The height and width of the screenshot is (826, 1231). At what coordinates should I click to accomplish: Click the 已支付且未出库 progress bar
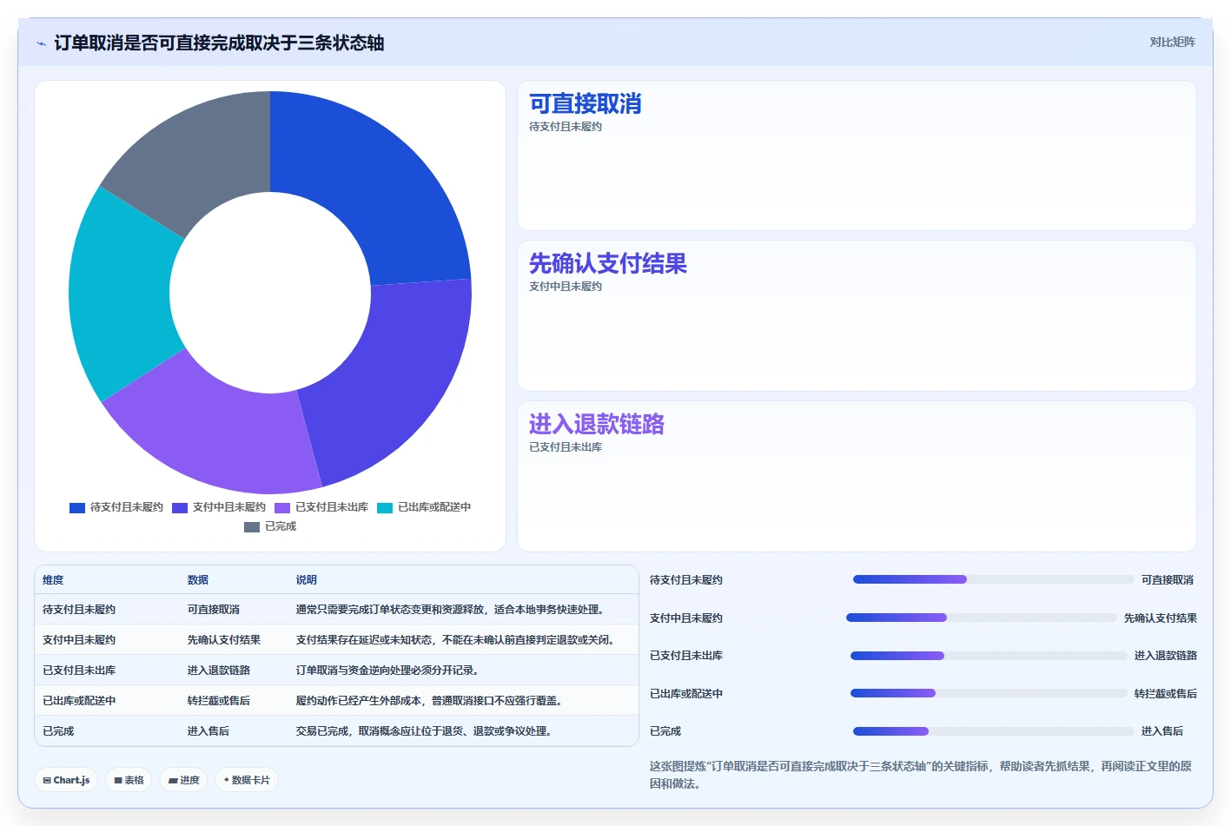point(989,656)
